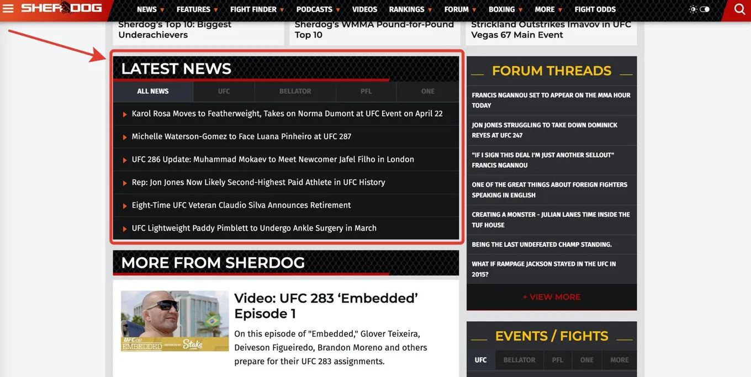751x377 pixels.
Task: Select PFL tab in Events / Fights
Action: pyautogui.click(x=558, y=360)
